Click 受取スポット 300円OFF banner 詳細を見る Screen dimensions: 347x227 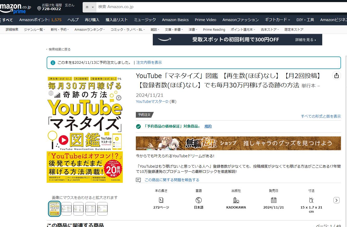click(x=306, y=40)
